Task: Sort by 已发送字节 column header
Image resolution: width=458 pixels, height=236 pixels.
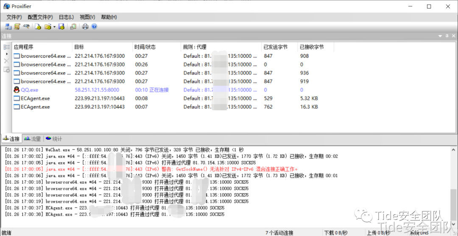Action: (x=279, y=47)
